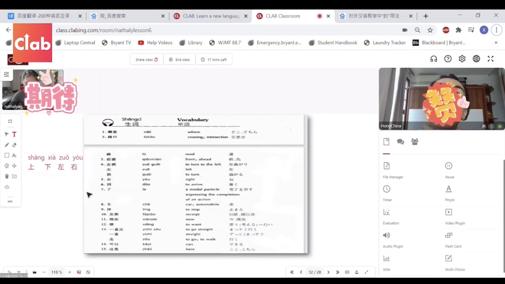Pick the Pencil drawing tool
The height and width of the screenshot is (284, 505).
click(7, 145)
